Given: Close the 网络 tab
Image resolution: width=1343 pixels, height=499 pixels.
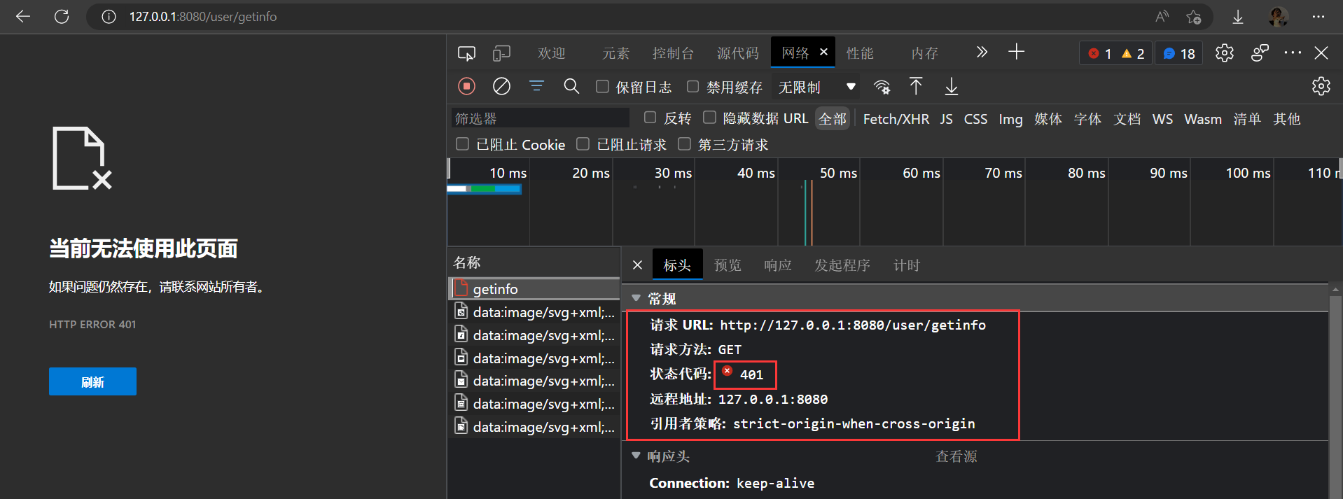Looking at the screenshot, I should [x=823, y=52].
